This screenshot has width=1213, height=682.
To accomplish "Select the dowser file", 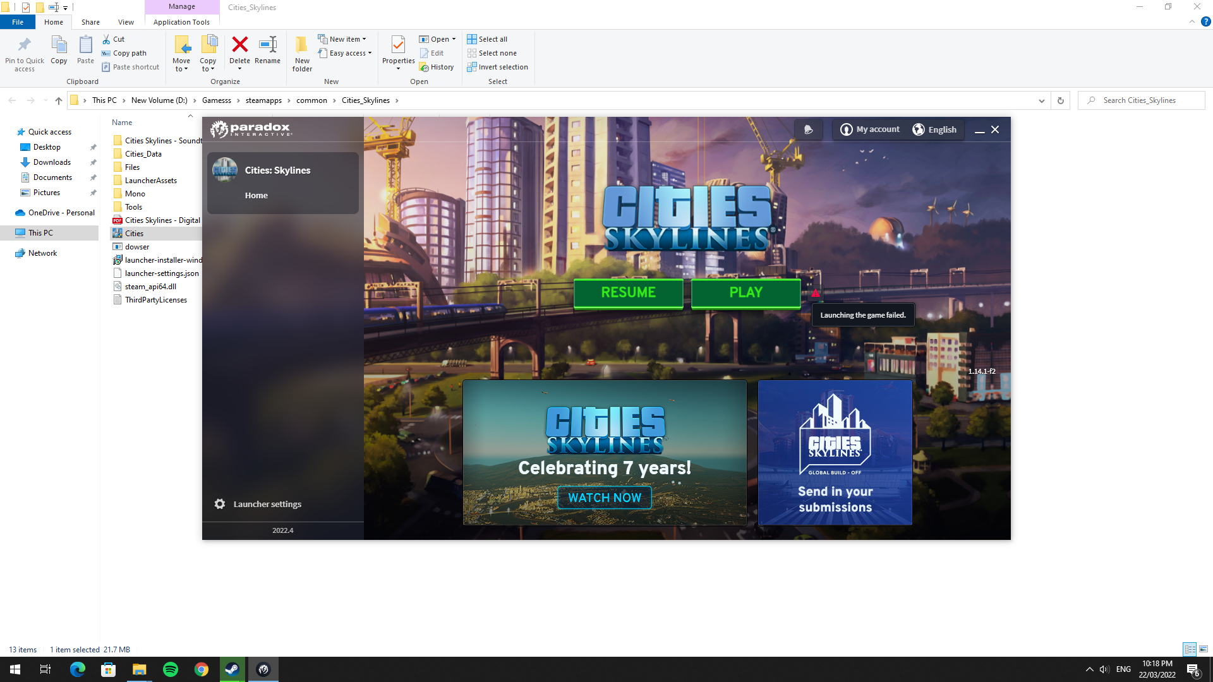I will [x=137, y=247].
